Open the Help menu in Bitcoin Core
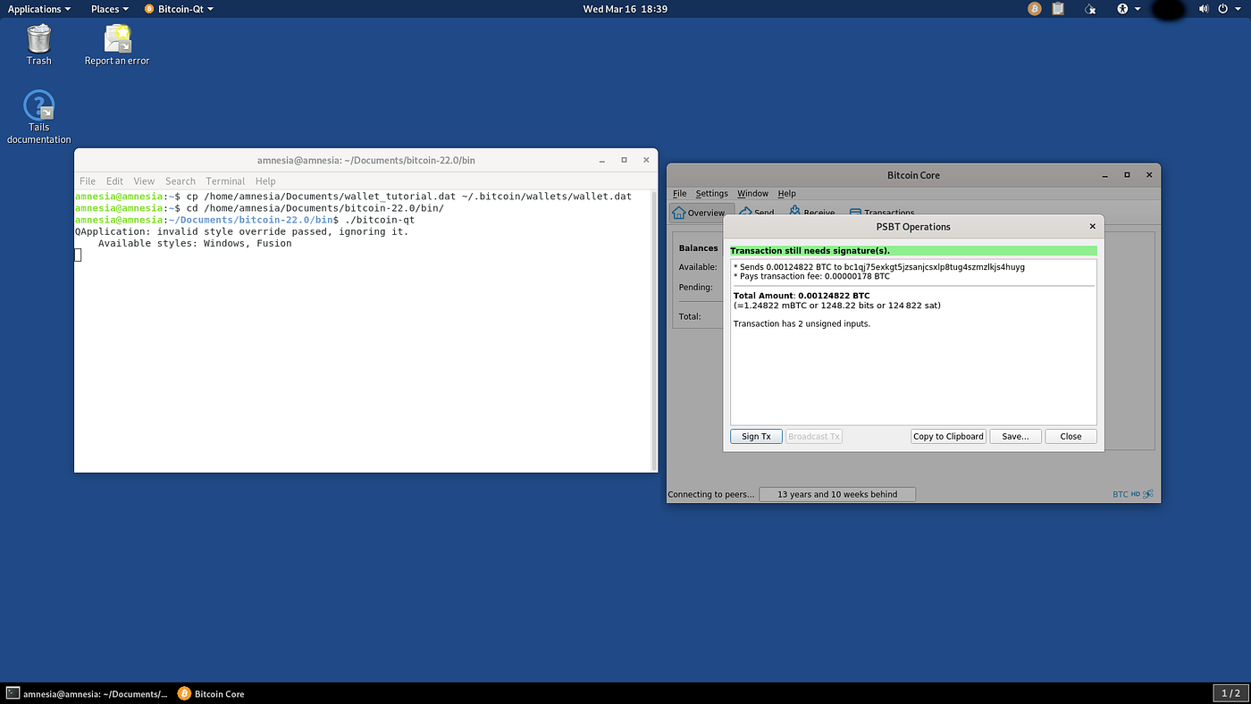Viewport: 1251px width, 704px height. (x=786, y=193)
